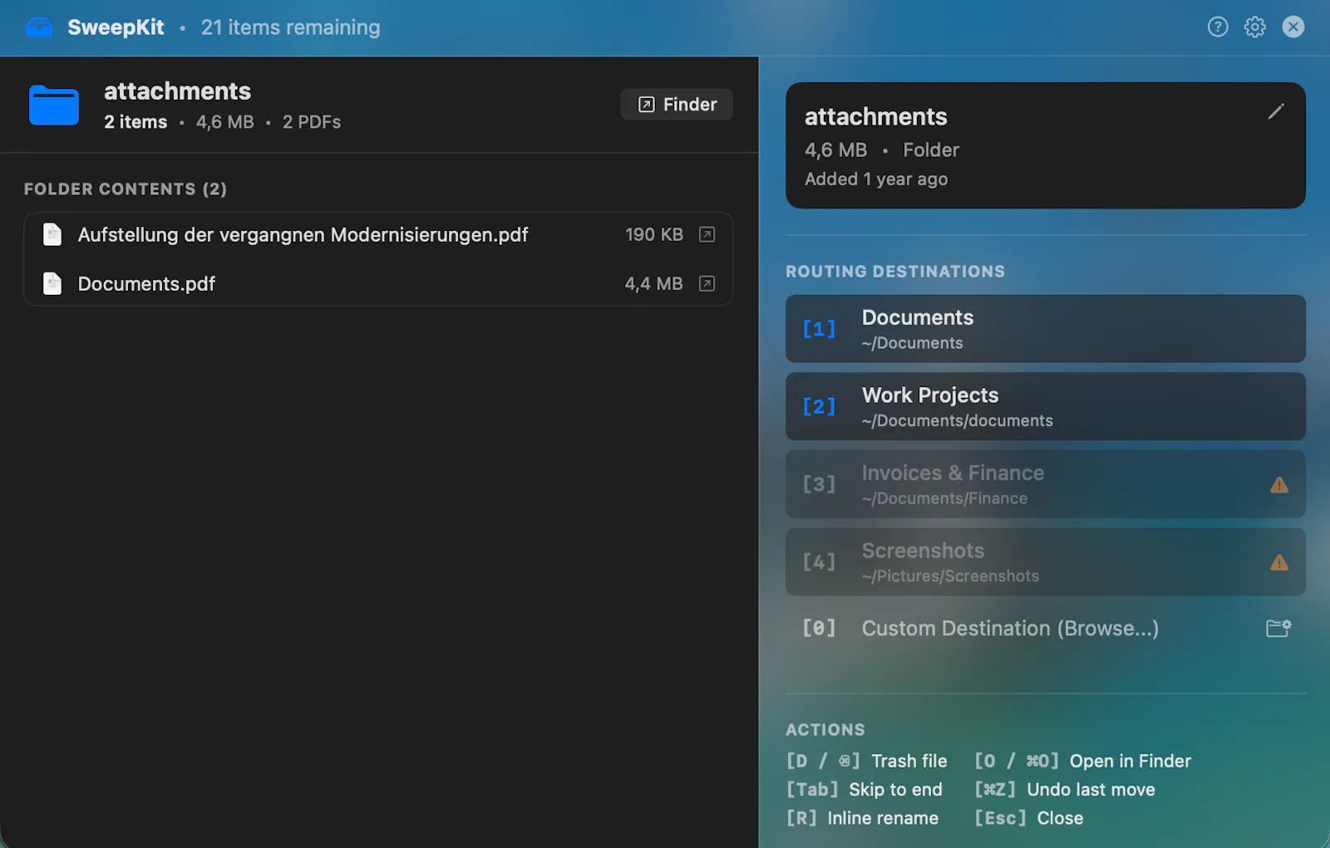Click the FOLDER CONTENTS (2) header

(126, 189)
